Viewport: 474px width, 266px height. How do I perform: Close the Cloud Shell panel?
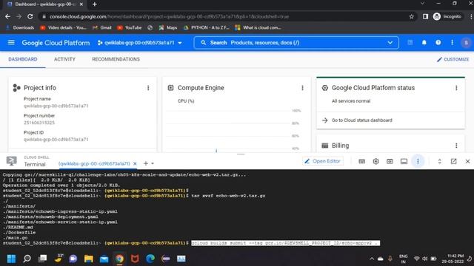(467, 161)
